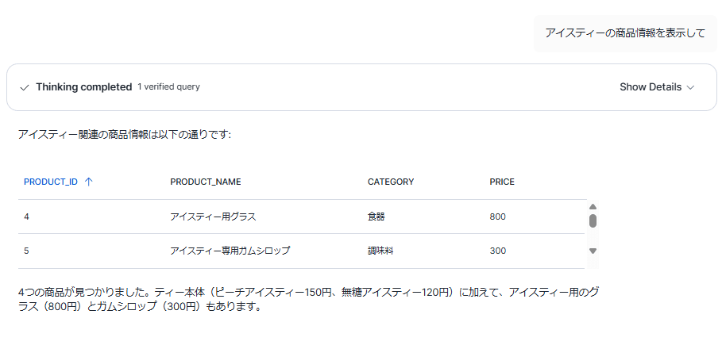Click the "1 verified query" label
This screenshot has height=345, width=722.
click(x=168, y=87)
